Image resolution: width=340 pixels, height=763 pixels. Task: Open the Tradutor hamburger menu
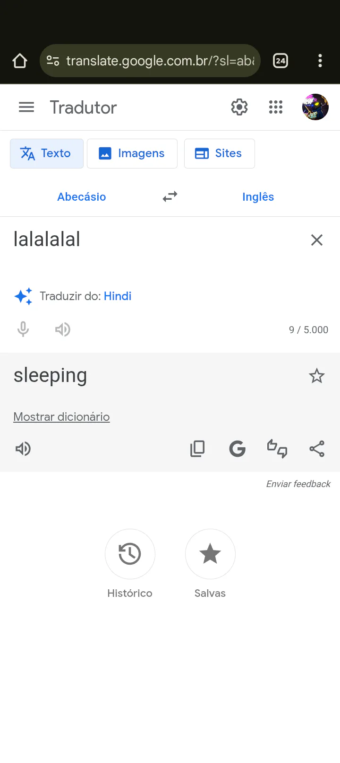click(26, 107)
